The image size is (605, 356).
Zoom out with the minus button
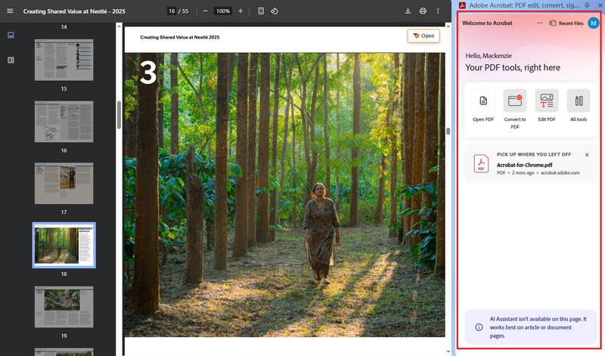pyautogui.click(x=205, y=11)
